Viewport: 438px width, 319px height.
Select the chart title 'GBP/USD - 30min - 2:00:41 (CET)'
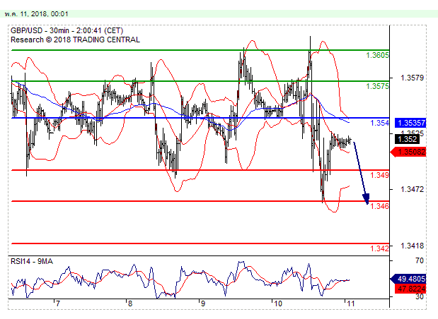pyautogui.click(x=67, y=30)
